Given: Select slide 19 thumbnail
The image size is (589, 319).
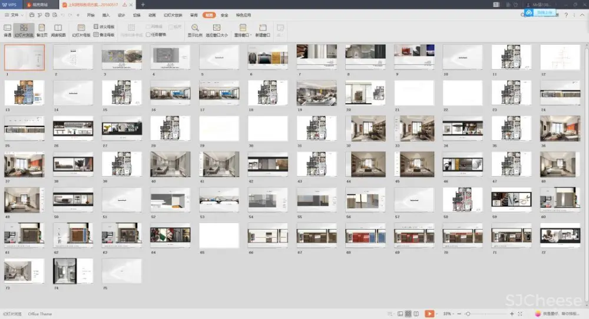Looking at the screenshot, I should pos(316,92).
